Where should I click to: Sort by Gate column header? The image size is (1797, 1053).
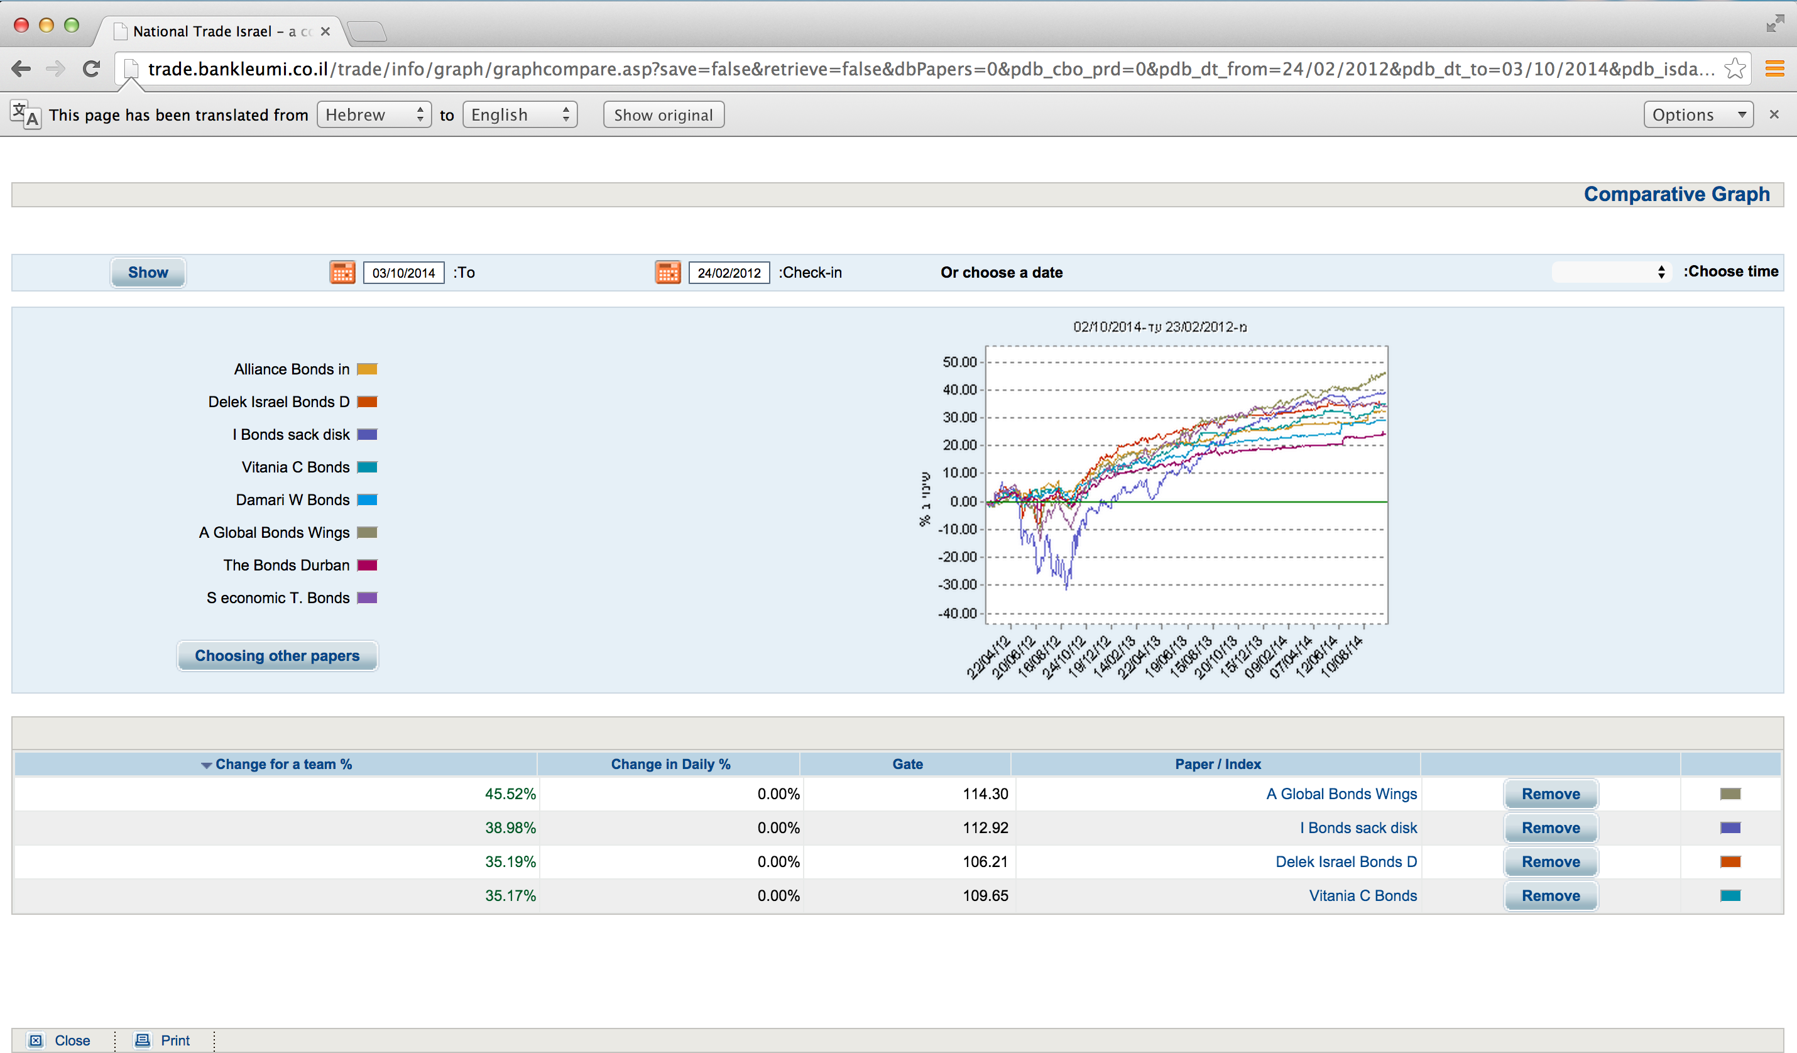tap(907, 764)
